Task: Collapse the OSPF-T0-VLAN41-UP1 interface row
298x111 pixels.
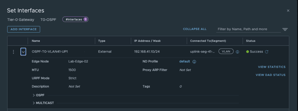Action: 23,52
